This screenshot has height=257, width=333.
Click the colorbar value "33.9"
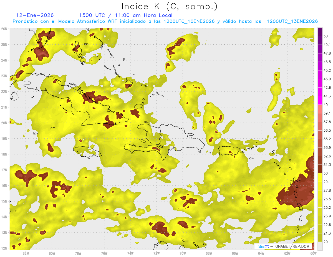pos(327,147)
